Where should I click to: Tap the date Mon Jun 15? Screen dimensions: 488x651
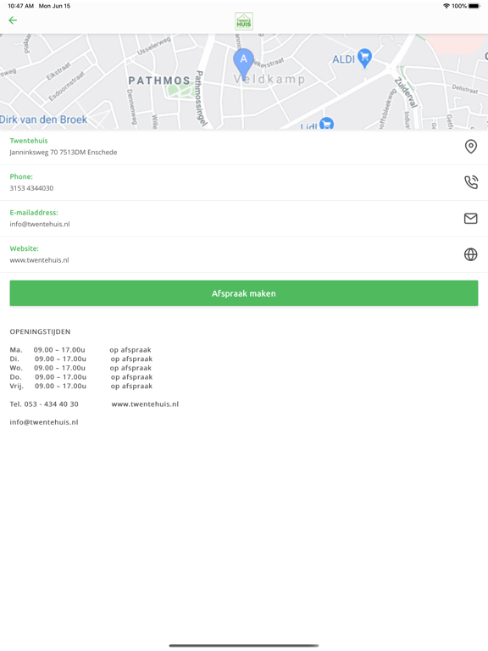point(54,6)
